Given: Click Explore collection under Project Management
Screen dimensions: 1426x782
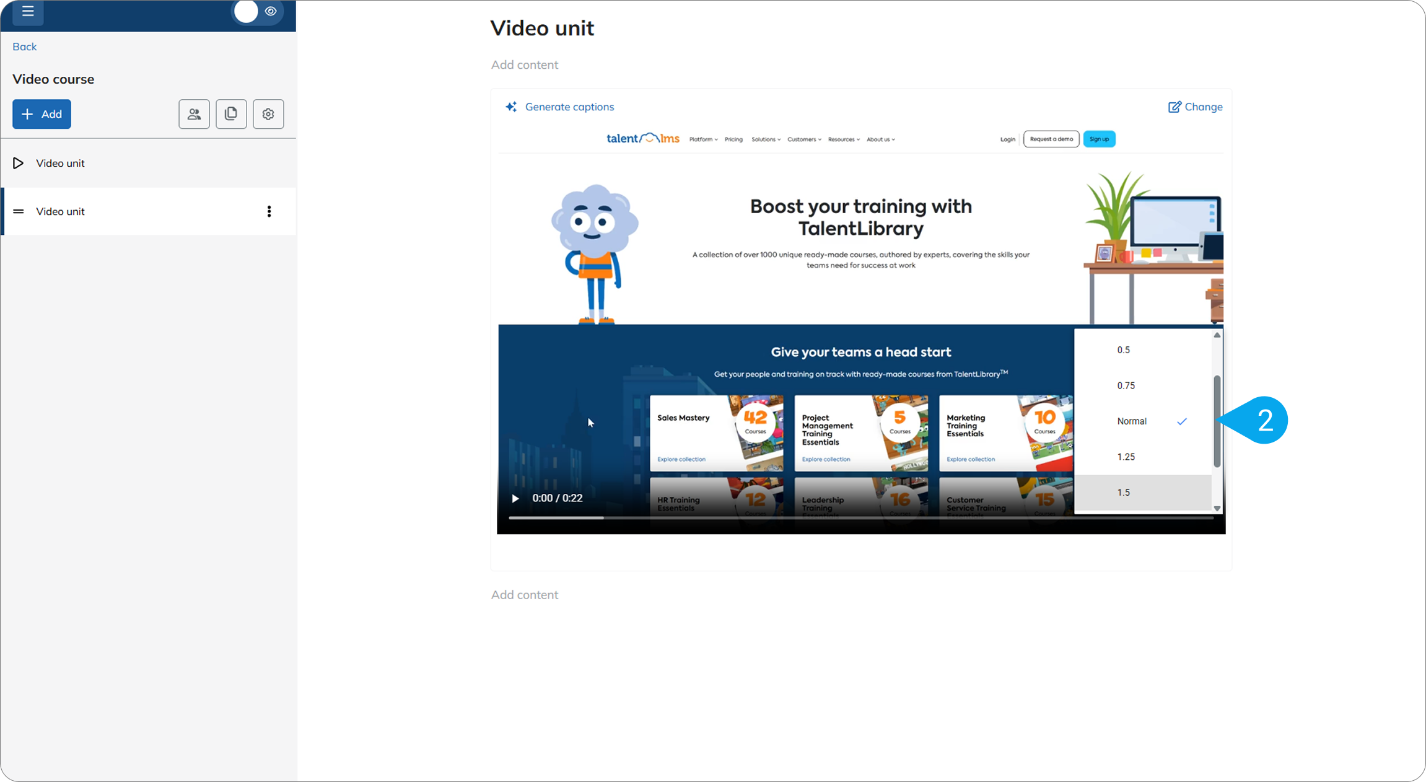Looking at the screenshot, I should pos(826,459).
